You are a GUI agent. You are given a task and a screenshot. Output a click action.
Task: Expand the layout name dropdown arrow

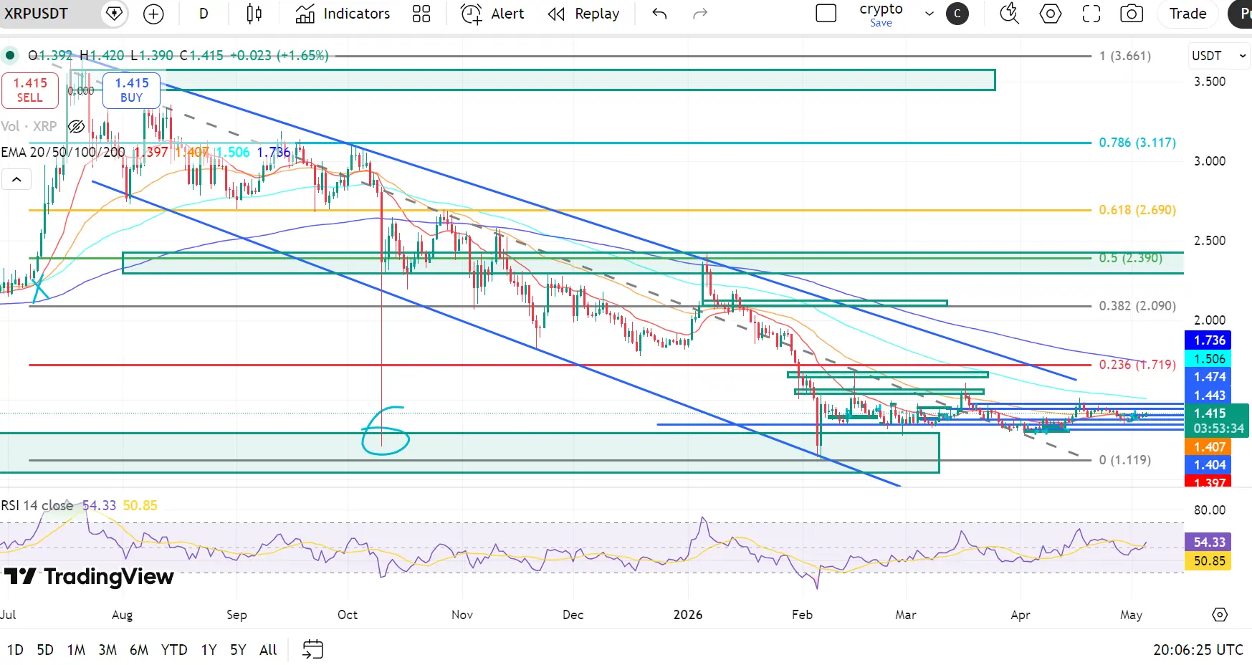click(x=930, y=14)
